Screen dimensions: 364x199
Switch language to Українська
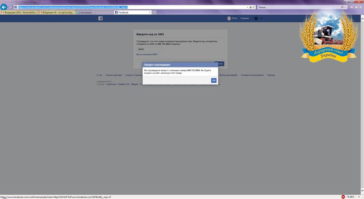111,84
